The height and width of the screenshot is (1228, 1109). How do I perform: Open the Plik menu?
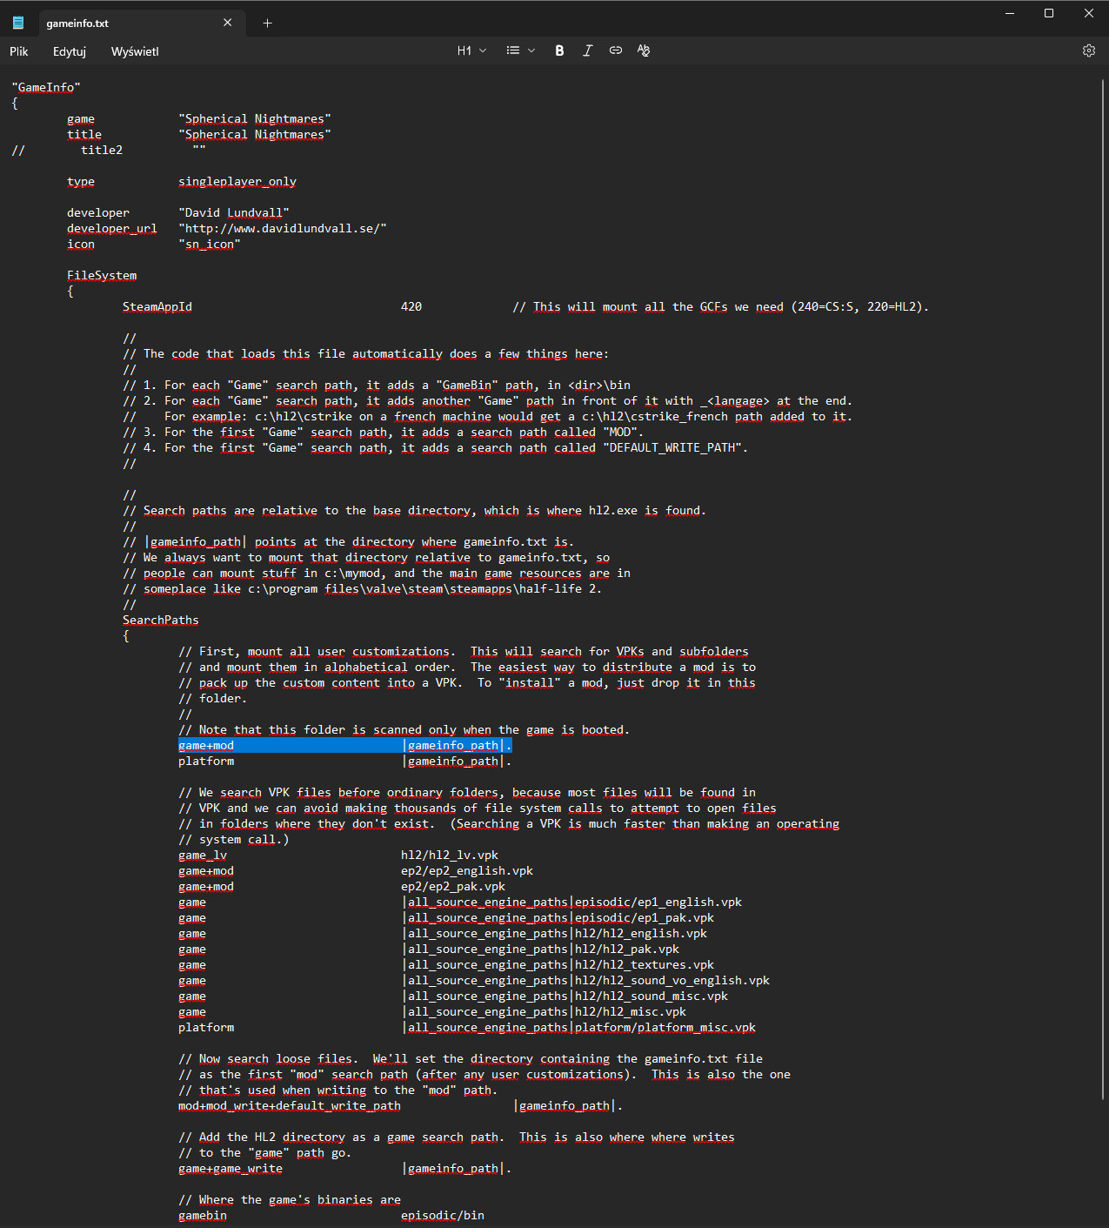[x=19, y=51]
